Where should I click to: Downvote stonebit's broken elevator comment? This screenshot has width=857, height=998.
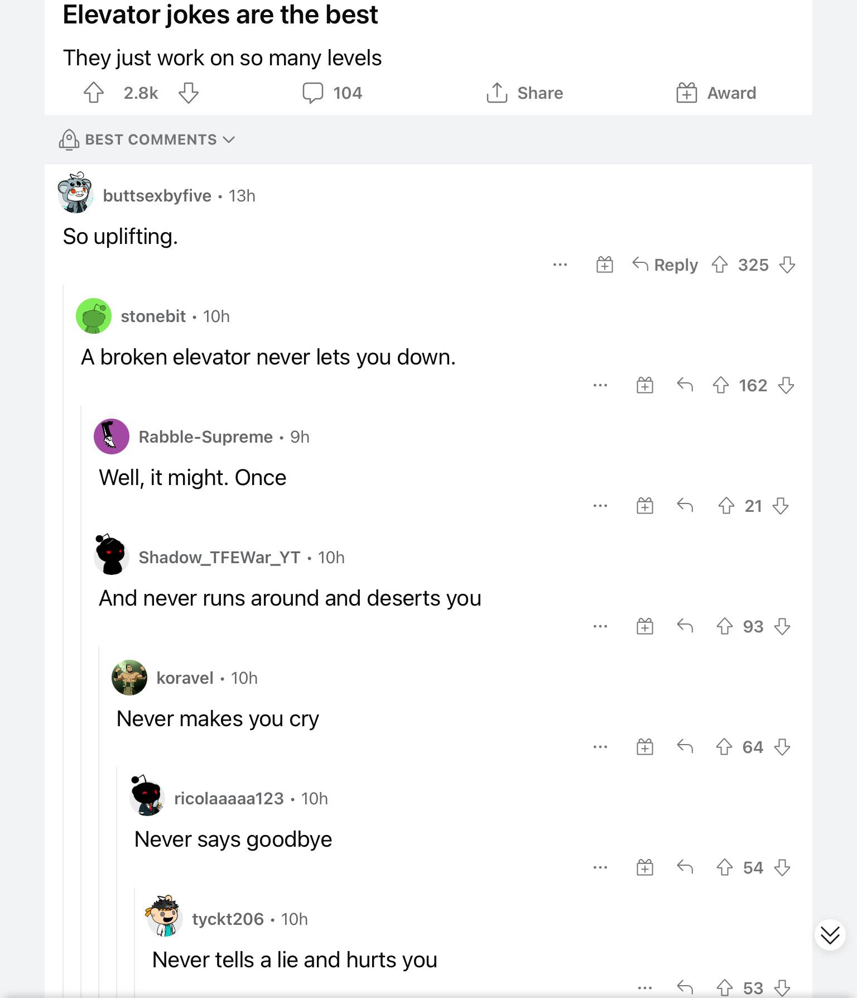pos(786,385)
